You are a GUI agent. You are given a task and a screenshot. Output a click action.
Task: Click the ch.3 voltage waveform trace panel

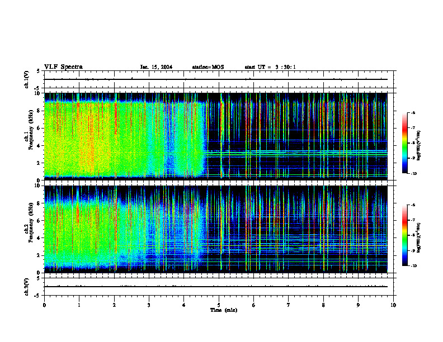(219, 287)
